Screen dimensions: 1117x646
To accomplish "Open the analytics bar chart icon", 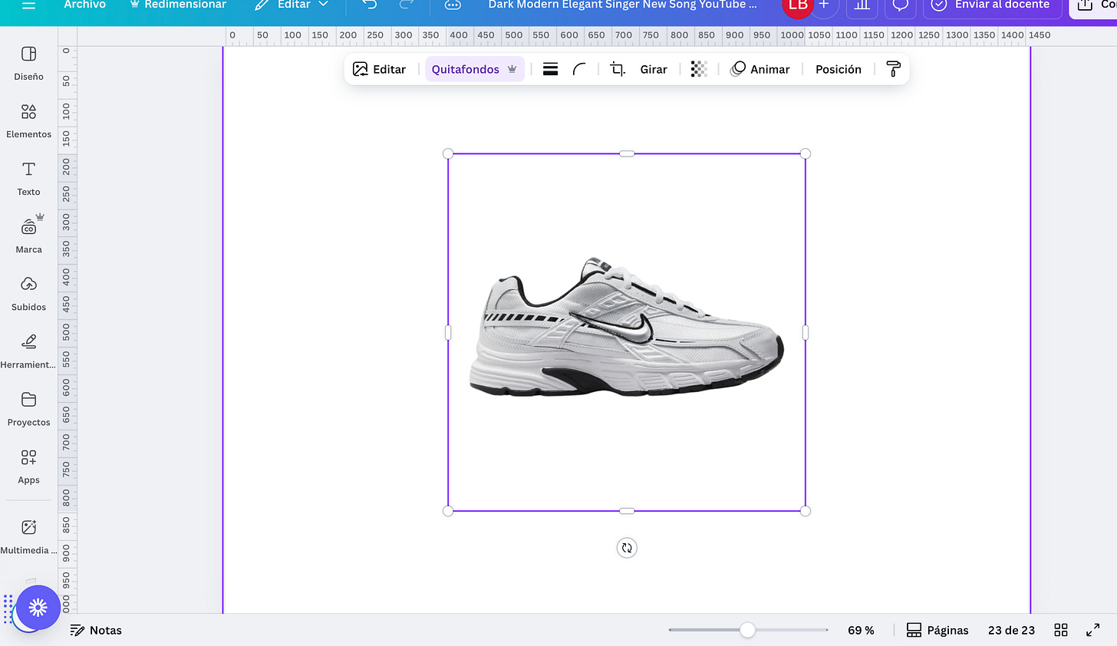I will coord(862,5).
